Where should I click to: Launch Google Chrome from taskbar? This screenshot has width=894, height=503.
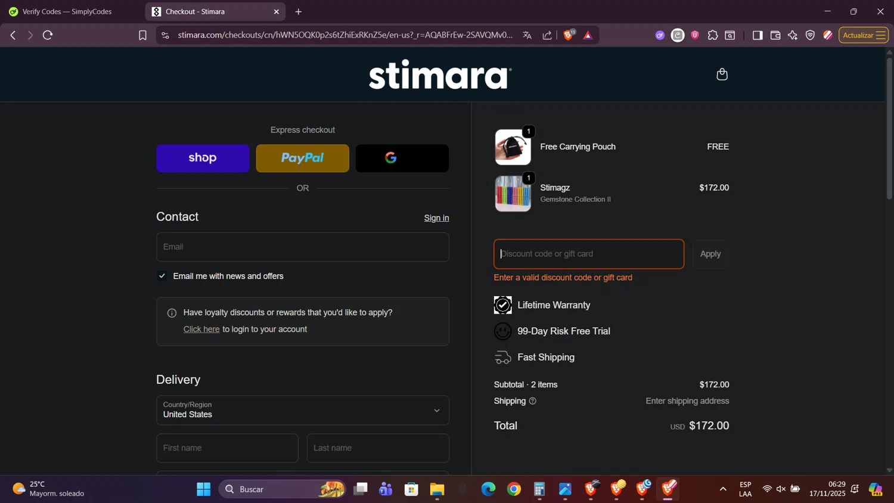514,489
